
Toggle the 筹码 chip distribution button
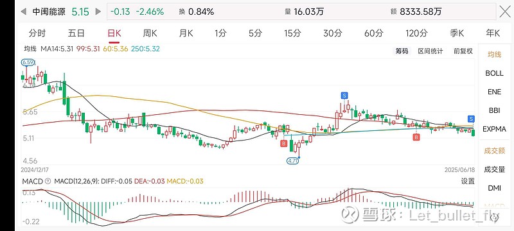[x=402, y=51]
